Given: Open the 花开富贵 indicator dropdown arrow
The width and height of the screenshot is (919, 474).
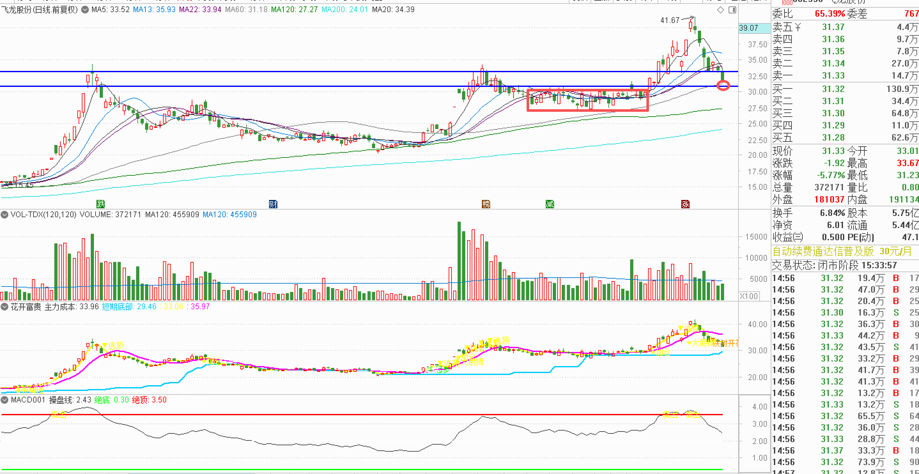Looking at the screenshot, I should pos(5,307).
